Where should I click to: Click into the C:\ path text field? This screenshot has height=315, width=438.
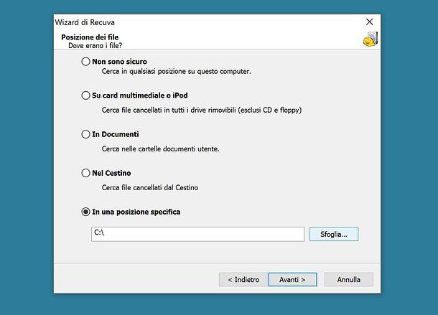click(197, 234)
